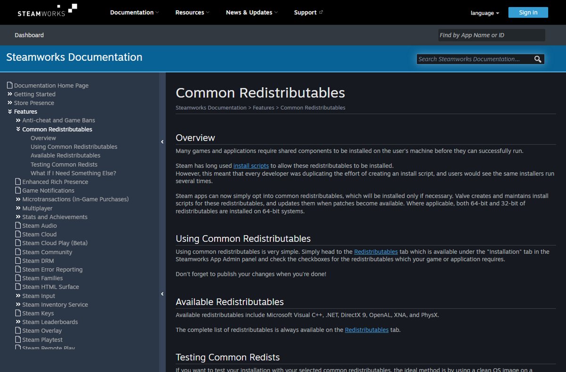This screenshot has width=566, height=372.
Task: Open Steam Error Reporting page
Action: (52, 269)
